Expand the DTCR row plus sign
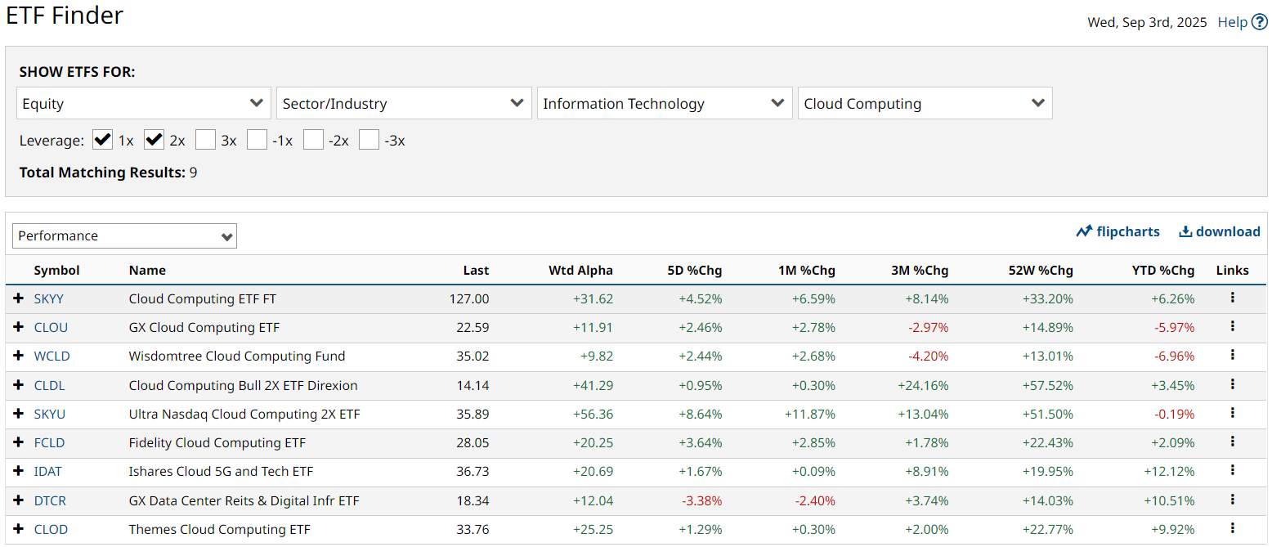The width and height of the screenshot is (1272, 547). pos(19,500)
